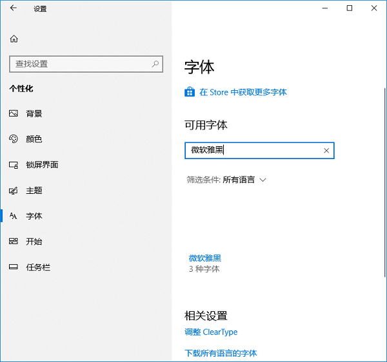The image size is (387, 362).
Task: Maximize the Settings window
Action: point(350,8)
